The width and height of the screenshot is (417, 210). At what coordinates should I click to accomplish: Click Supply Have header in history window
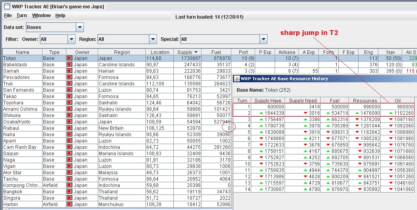268,100
